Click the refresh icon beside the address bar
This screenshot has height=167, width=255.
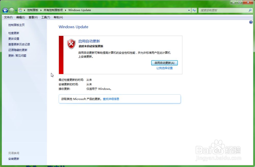194,10
